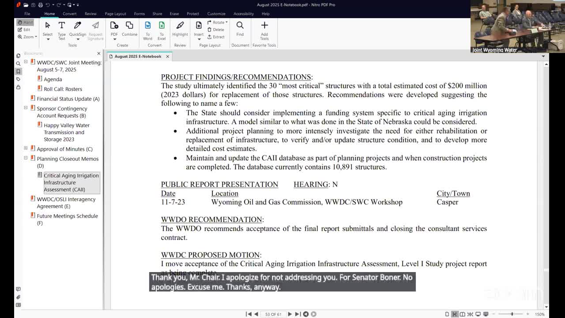Switch to the Protect ribbon tab

coord(192,14)
